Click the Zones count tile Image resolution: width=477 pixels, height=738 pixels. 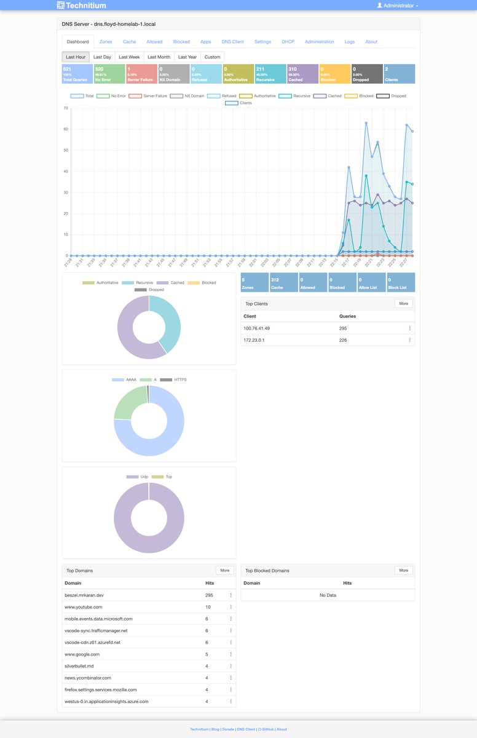pyautogui.click(x=254, y=282)
